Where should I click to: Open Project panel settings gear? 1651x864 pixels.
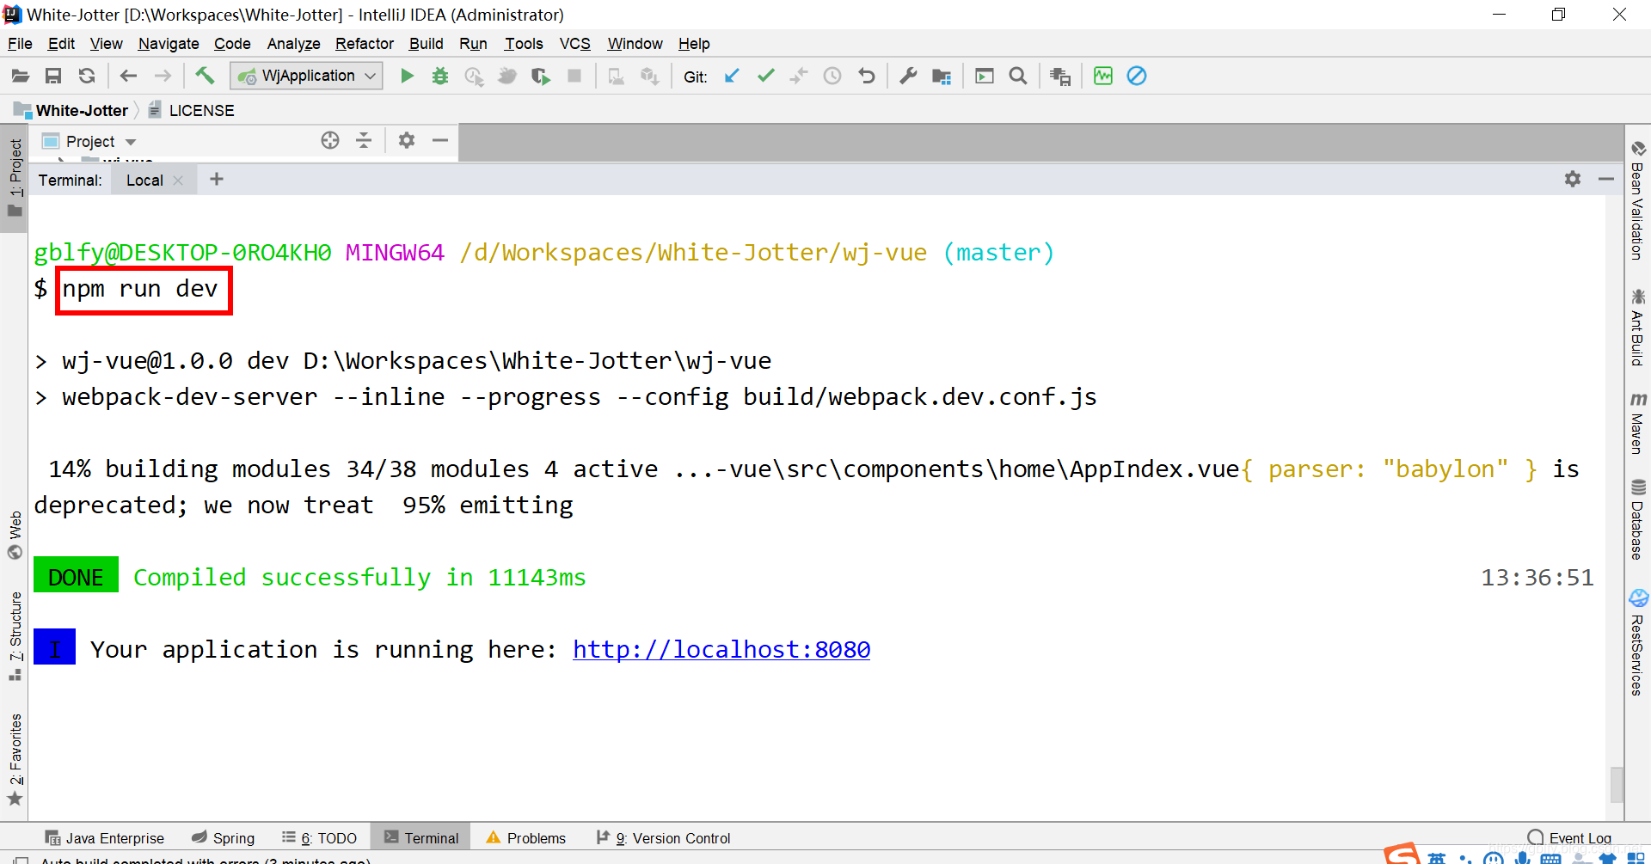click(x=407, y=141)
